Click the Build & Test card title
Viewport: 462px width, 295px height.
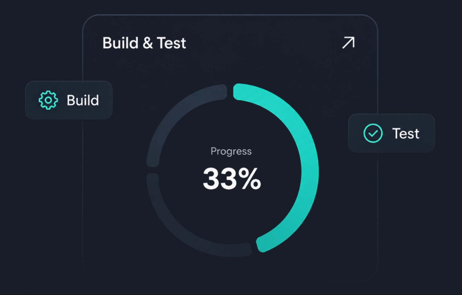tap(144, 43)
